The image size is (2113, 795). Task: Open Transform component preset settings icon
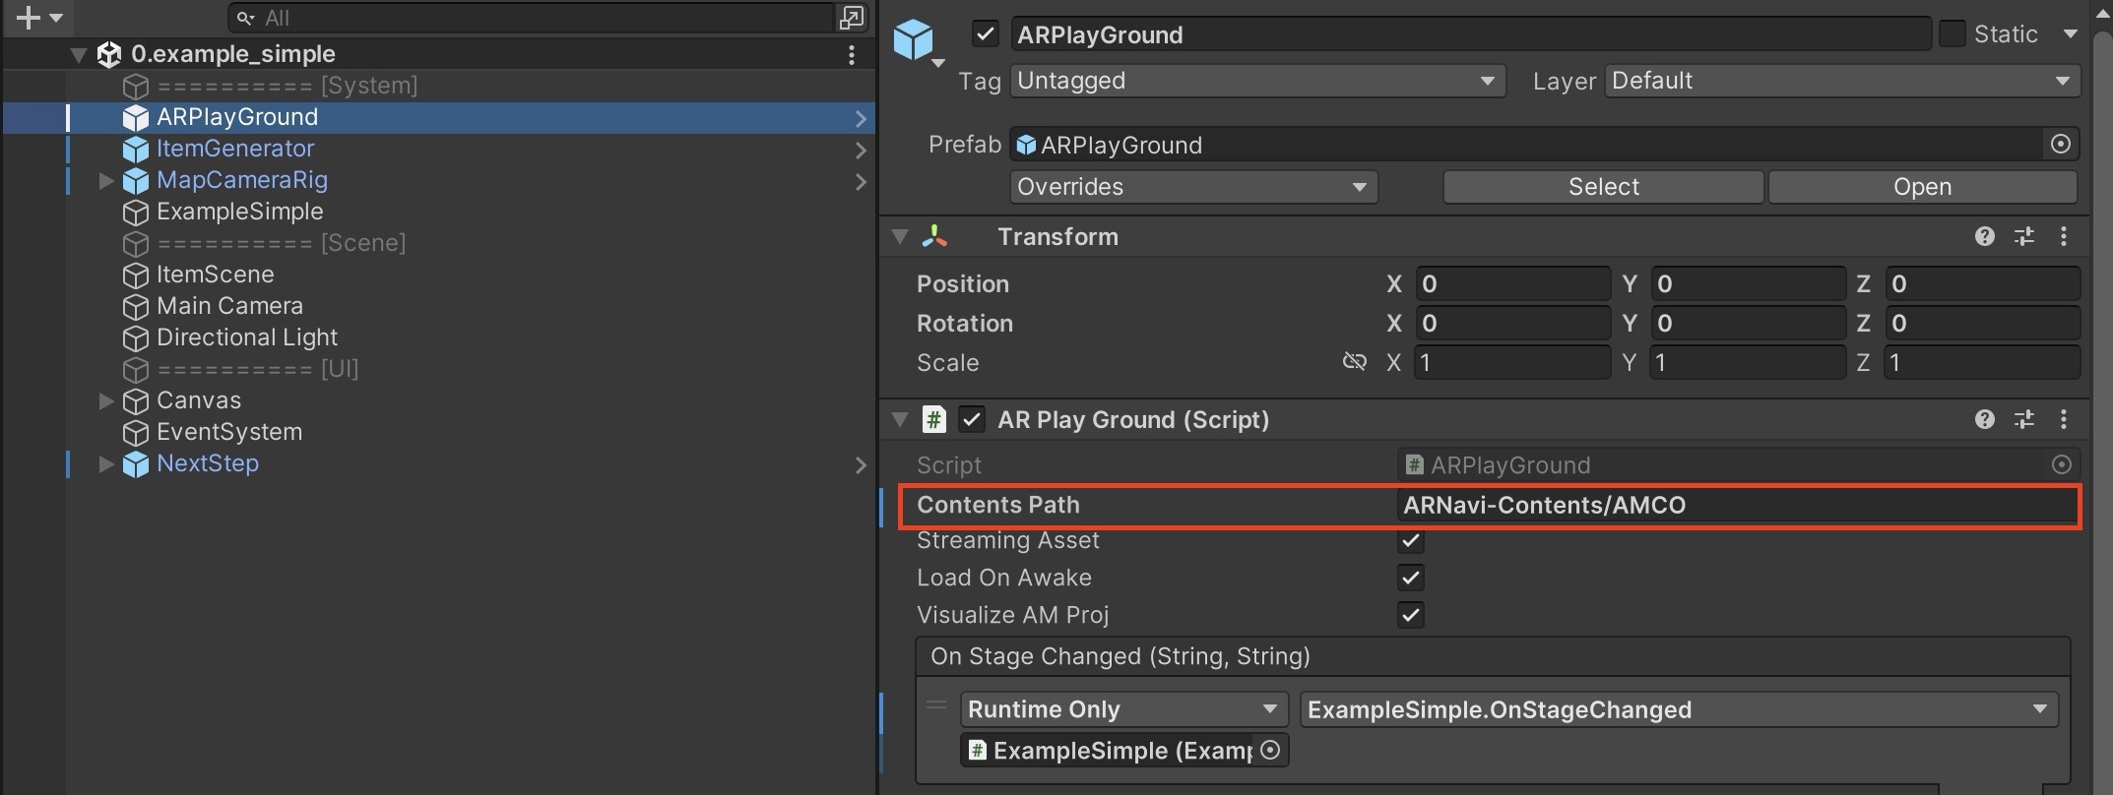coord(2023,236)
